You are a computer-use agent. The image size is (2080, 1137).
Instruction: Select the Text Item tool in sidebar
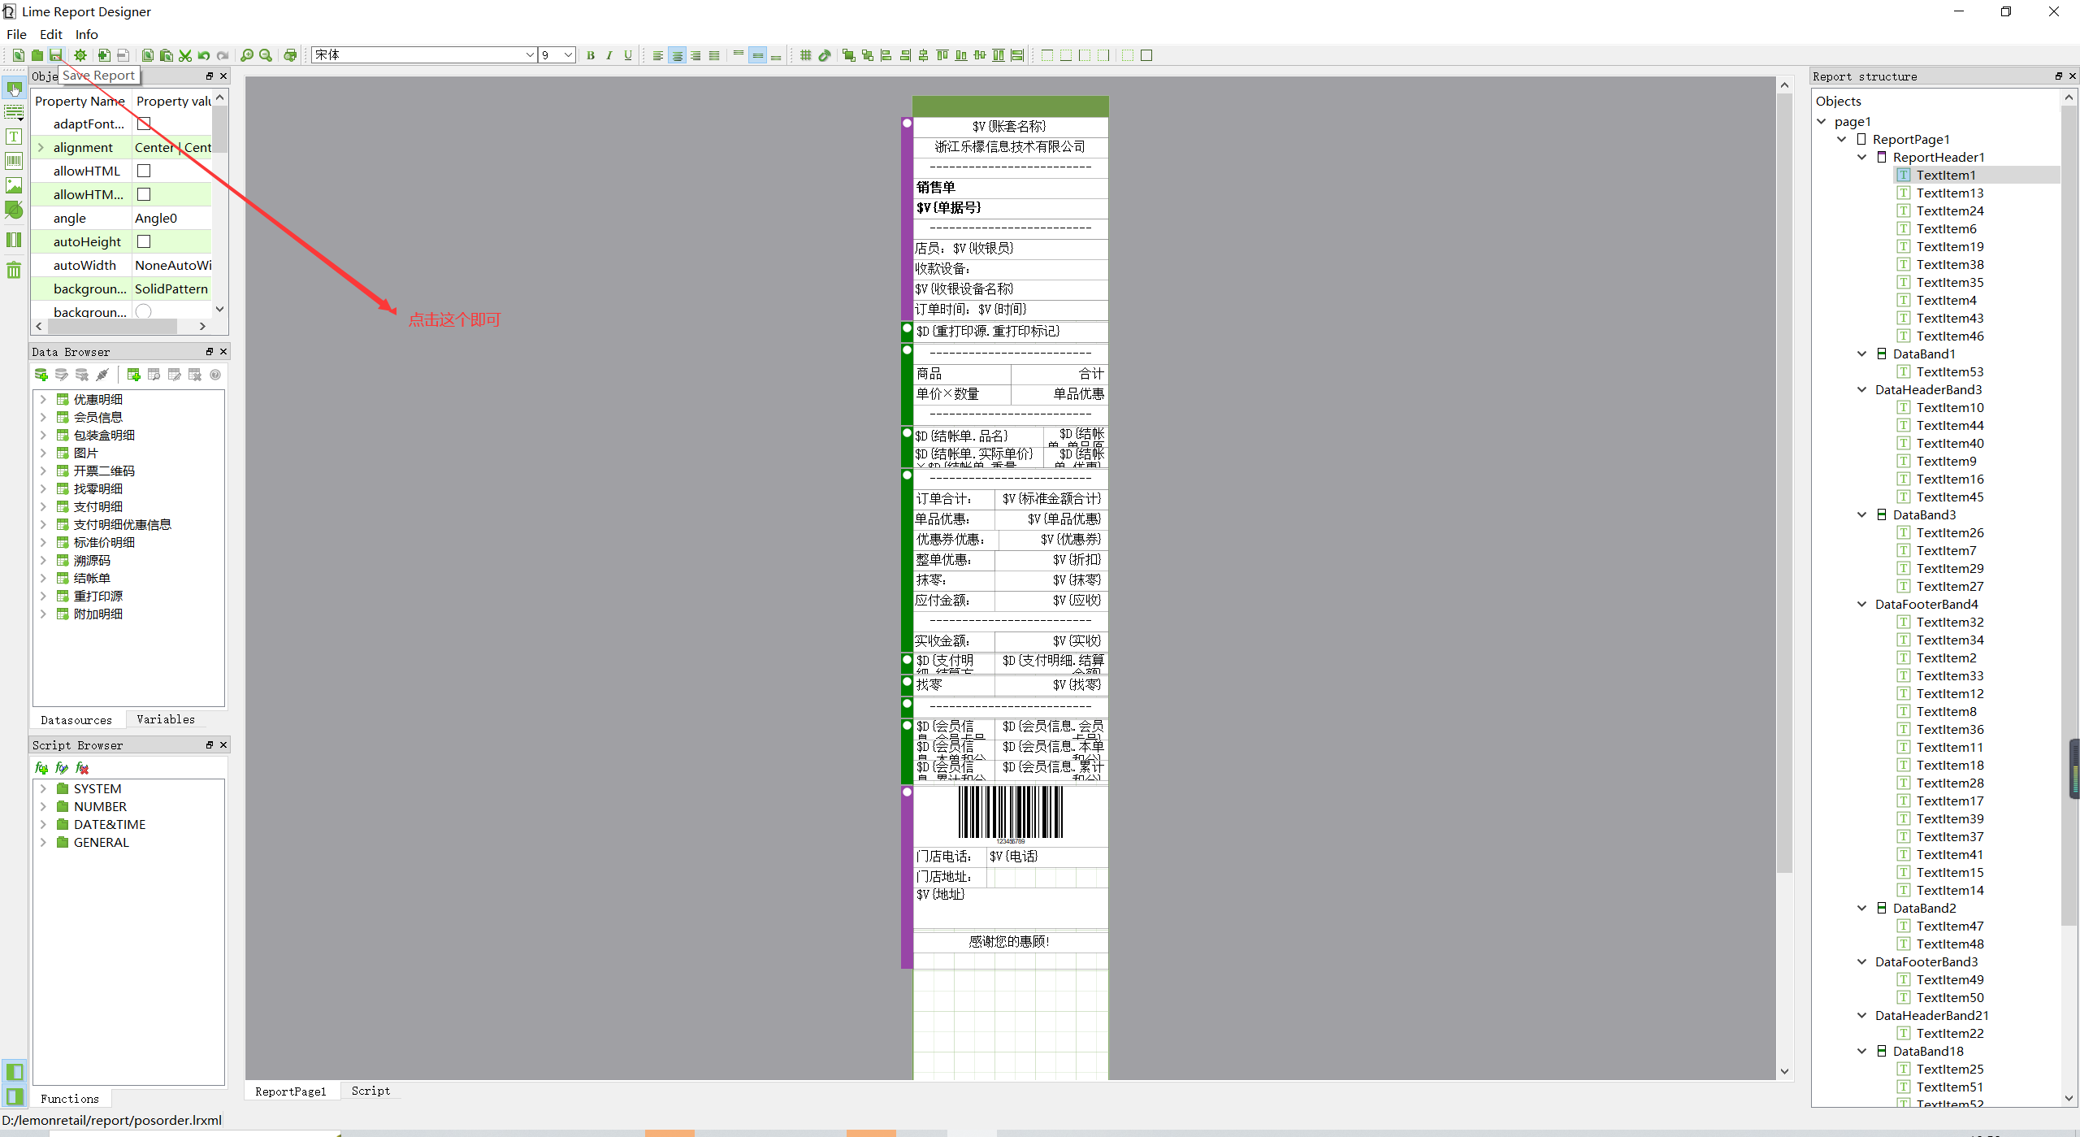14,137
